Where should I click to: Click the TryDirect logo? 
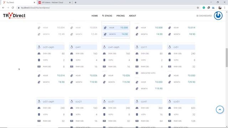click(x=14, y=16)
